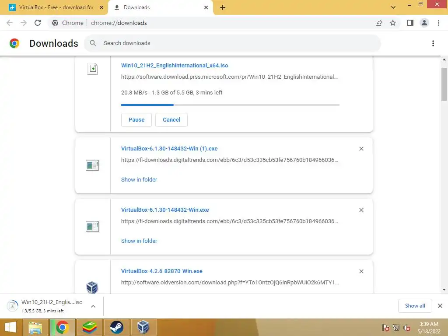
Task: Click the Action Center flag tray icon
Action: [x=386, y=327]
